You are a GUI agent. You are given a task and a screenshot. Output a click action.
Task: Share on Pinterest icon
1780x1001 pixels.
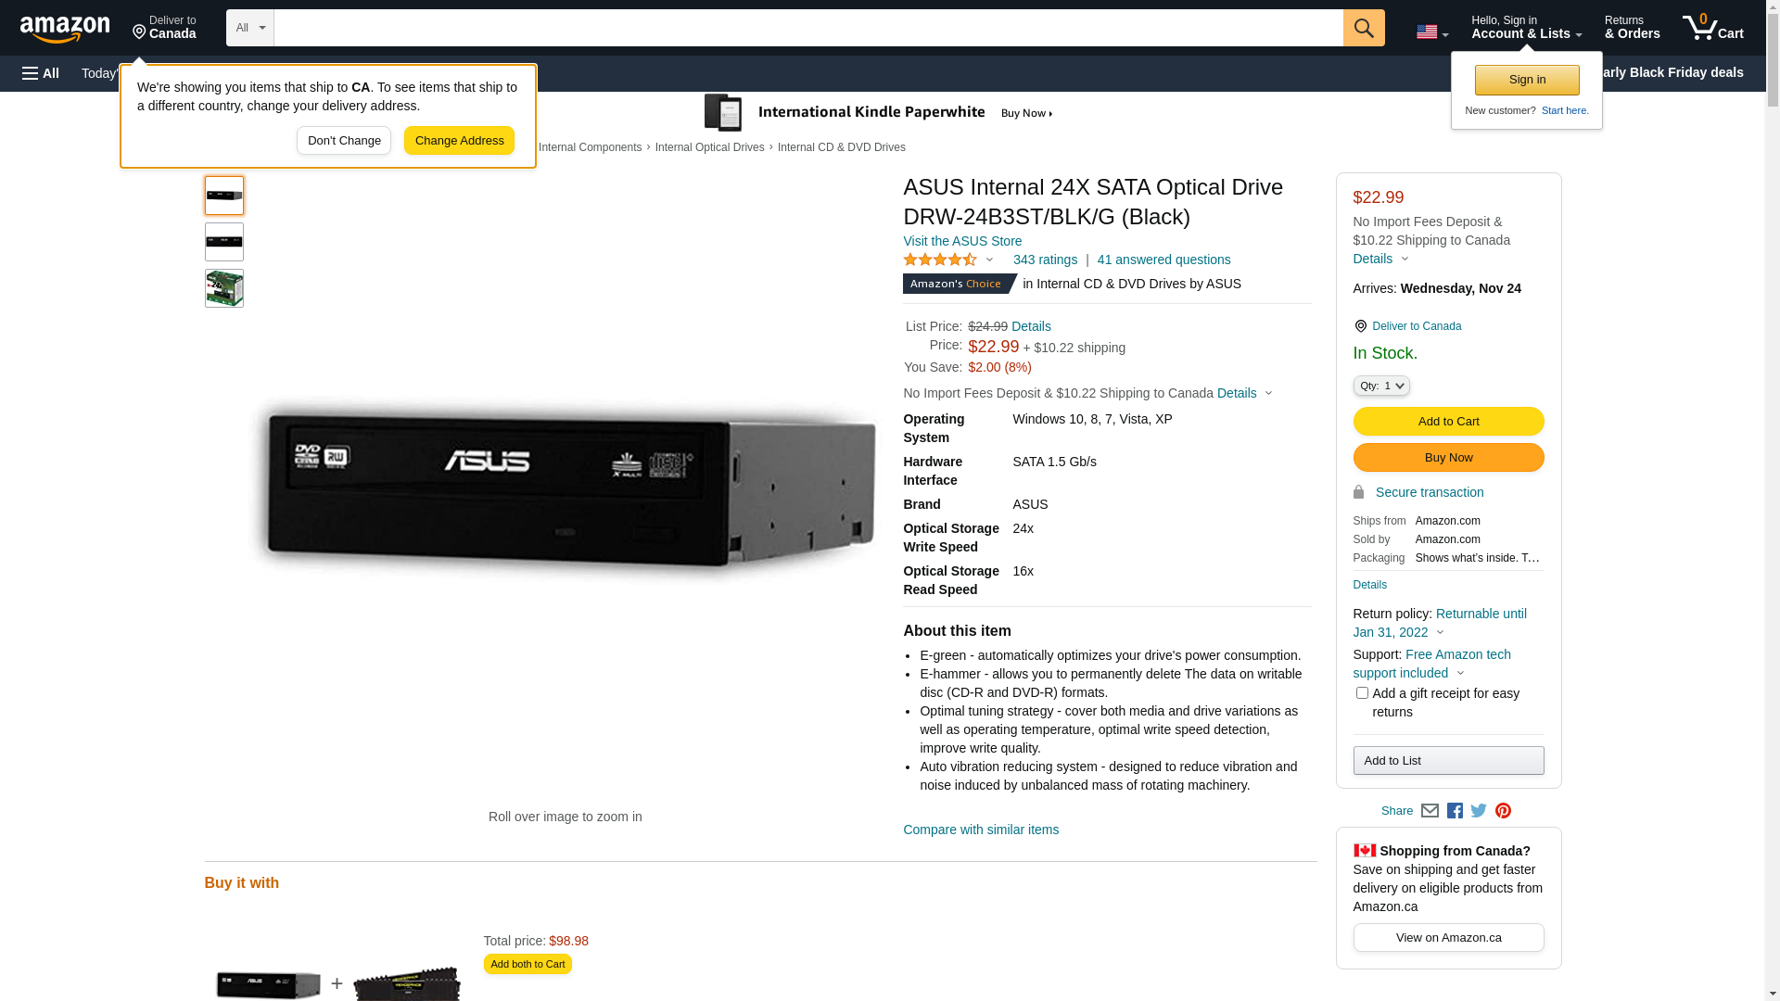pos(1503,811)
